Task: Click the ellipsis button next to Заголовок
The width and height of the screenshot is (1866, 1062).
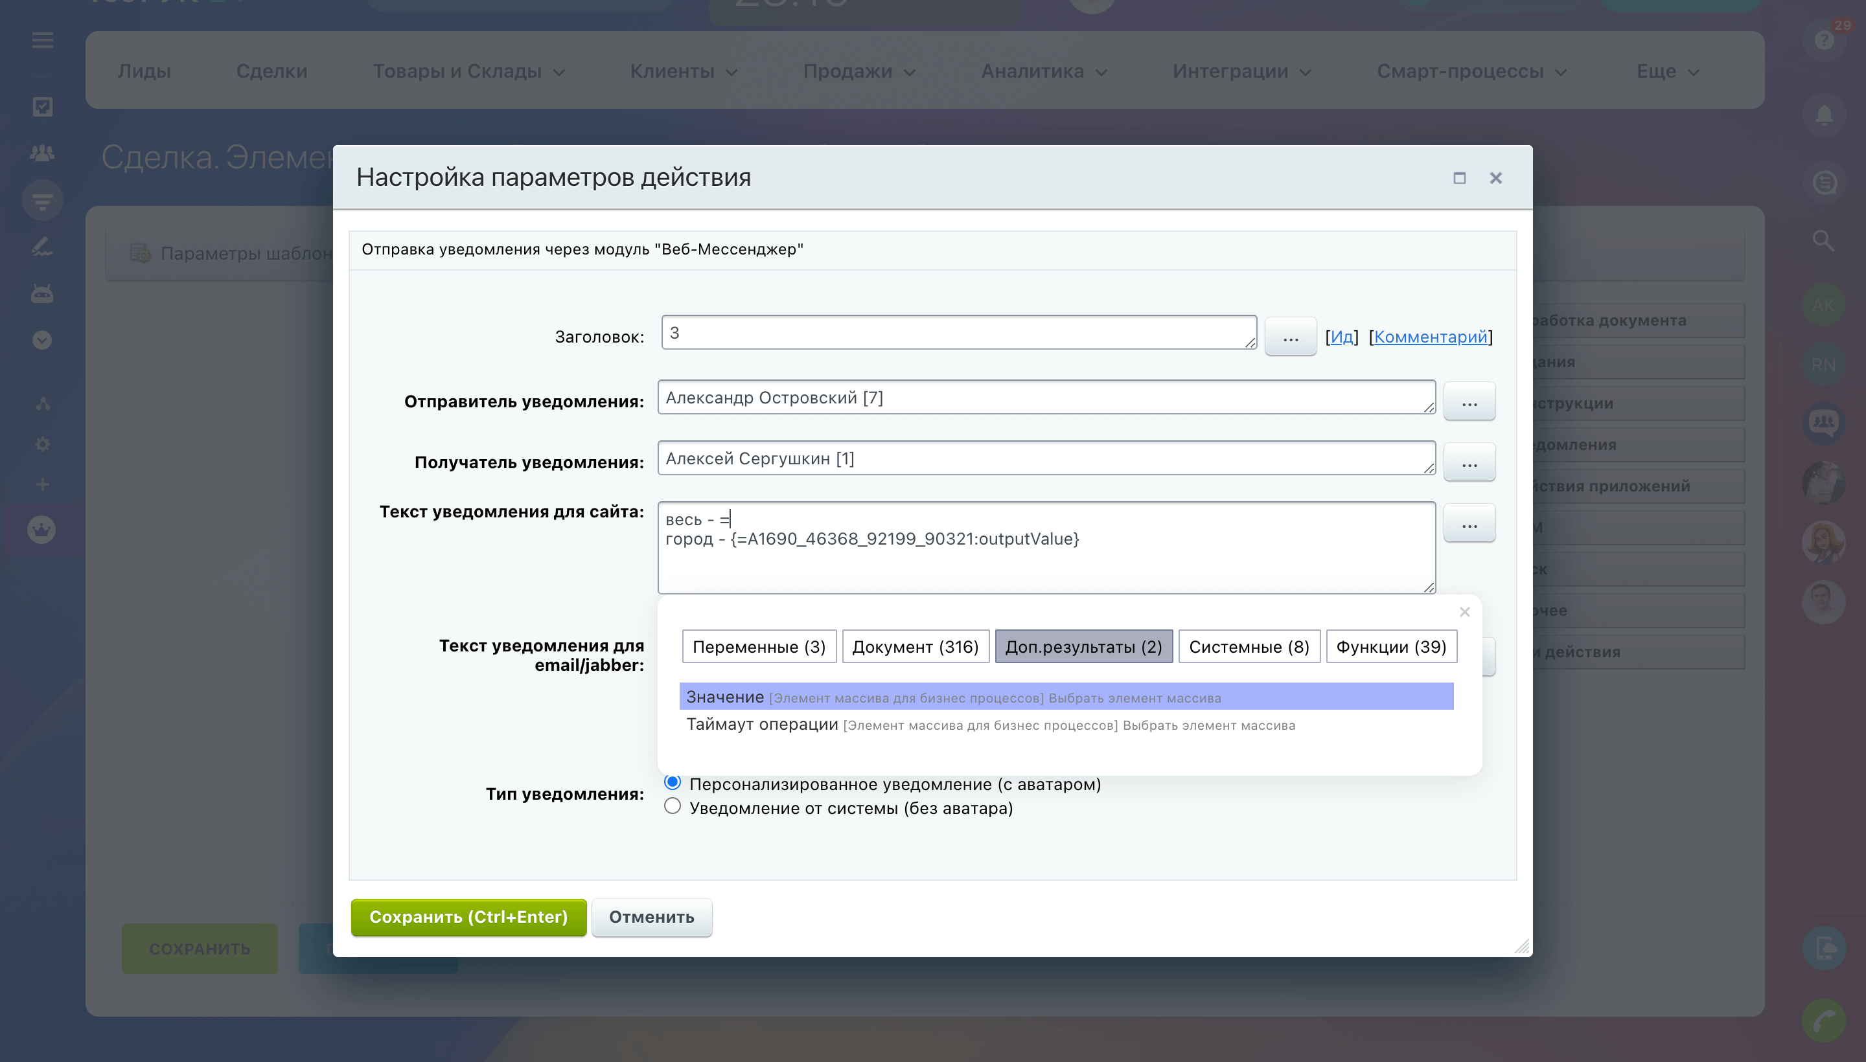Action: pyautogui.click(x=1290, y=337)
